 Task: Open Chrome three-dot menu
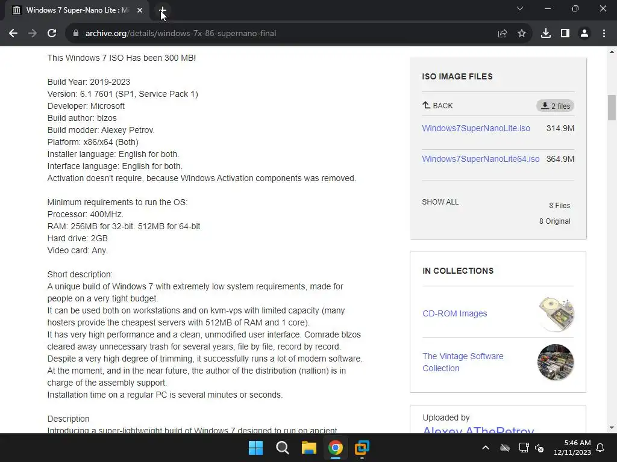(604, 34)
